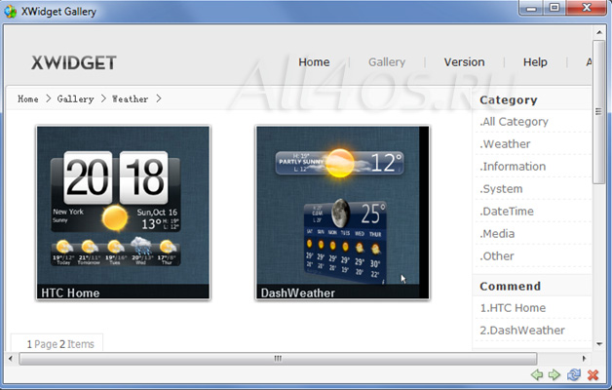Go back with the green left arrow
612x390 pixels.
coord(537,374)
